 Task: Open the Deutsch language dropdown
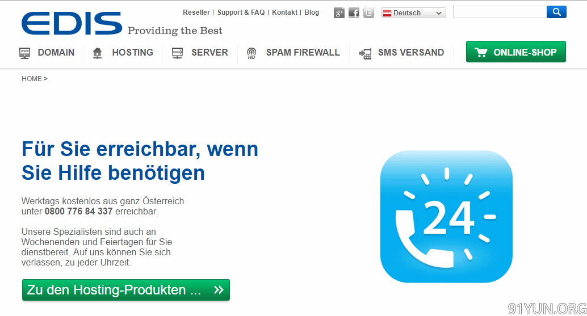[x=413, y=13]
